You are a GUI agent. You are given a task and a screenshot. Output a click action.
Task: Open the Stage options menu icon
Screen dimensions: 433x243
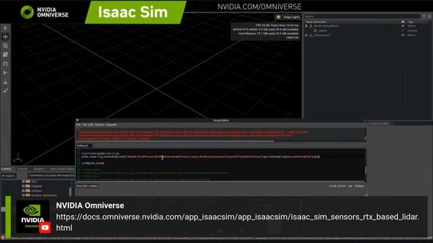coord(429,16)
